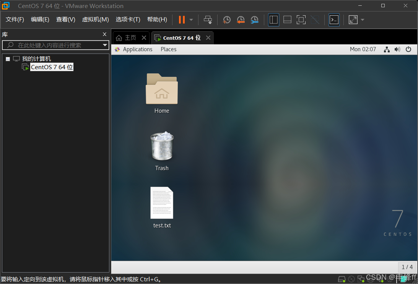The height and width of the screenshot is (284, 418).
Task: Close the CentOS 7 64 位 tab
Action: (208, 37)
